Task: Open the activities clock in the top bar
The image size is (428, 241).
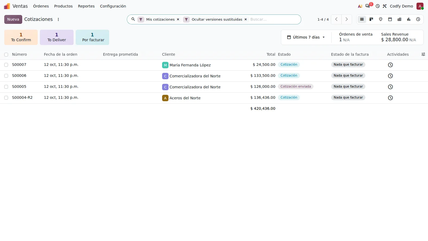Action: pyautogui.click(x=378, y=6)
